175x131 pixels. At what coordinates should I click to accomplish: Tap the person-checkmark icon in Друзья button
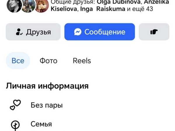click(19, 32)
